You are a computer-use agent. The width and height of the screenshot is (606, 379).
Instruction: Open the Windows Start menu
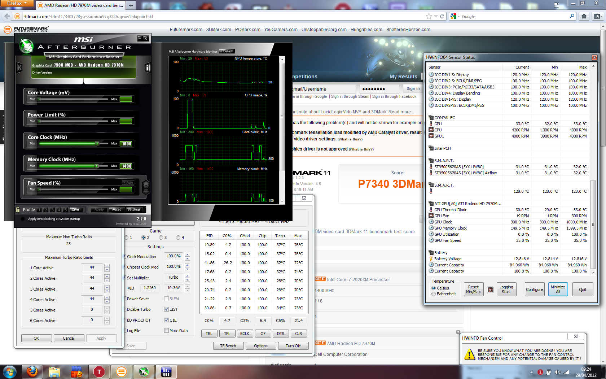click(9, 372)
